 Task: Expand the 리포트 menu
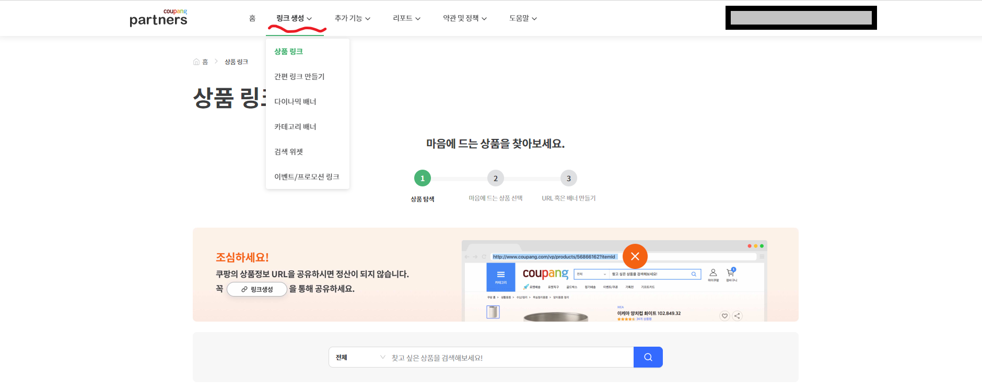tap(406, 18)
